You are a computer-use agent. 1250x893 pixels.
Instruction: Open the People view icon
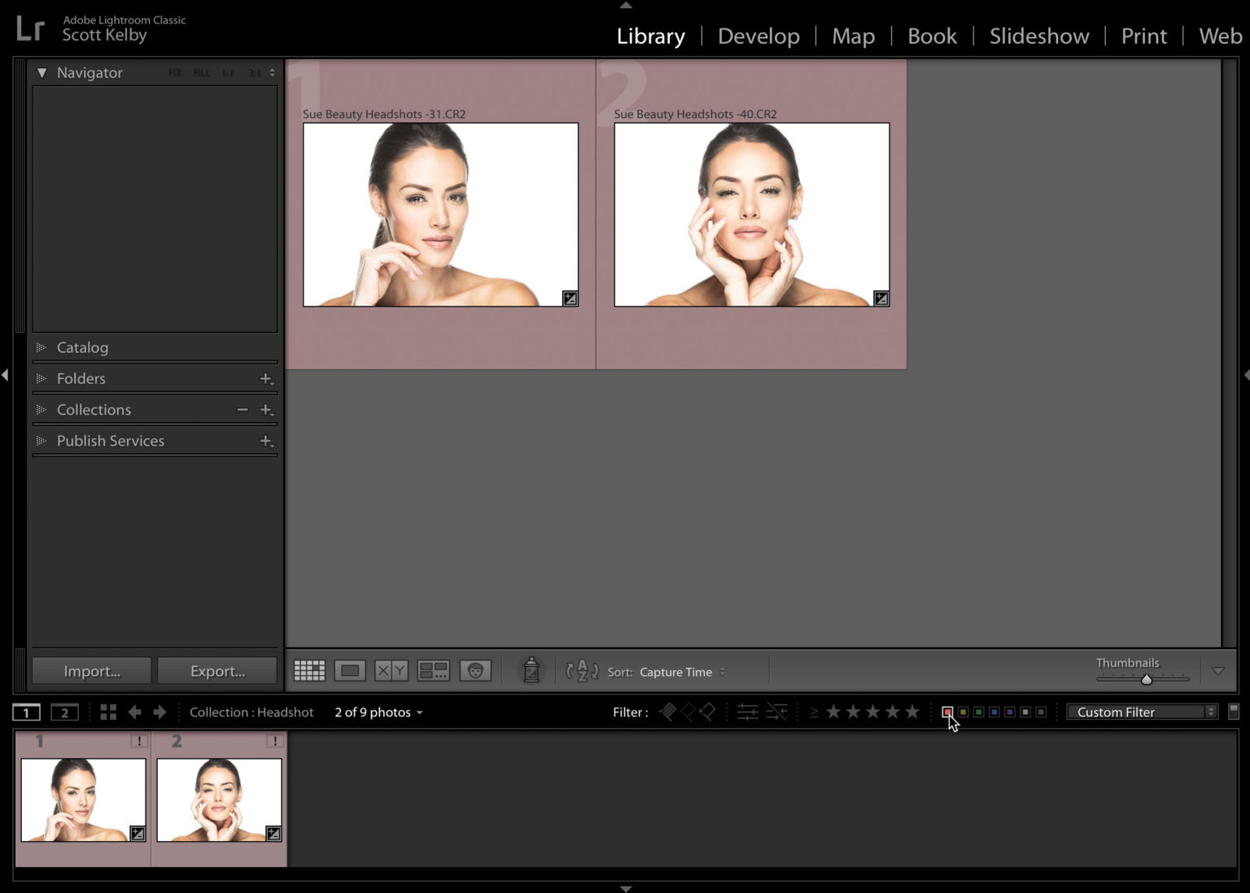pos(476,670)
